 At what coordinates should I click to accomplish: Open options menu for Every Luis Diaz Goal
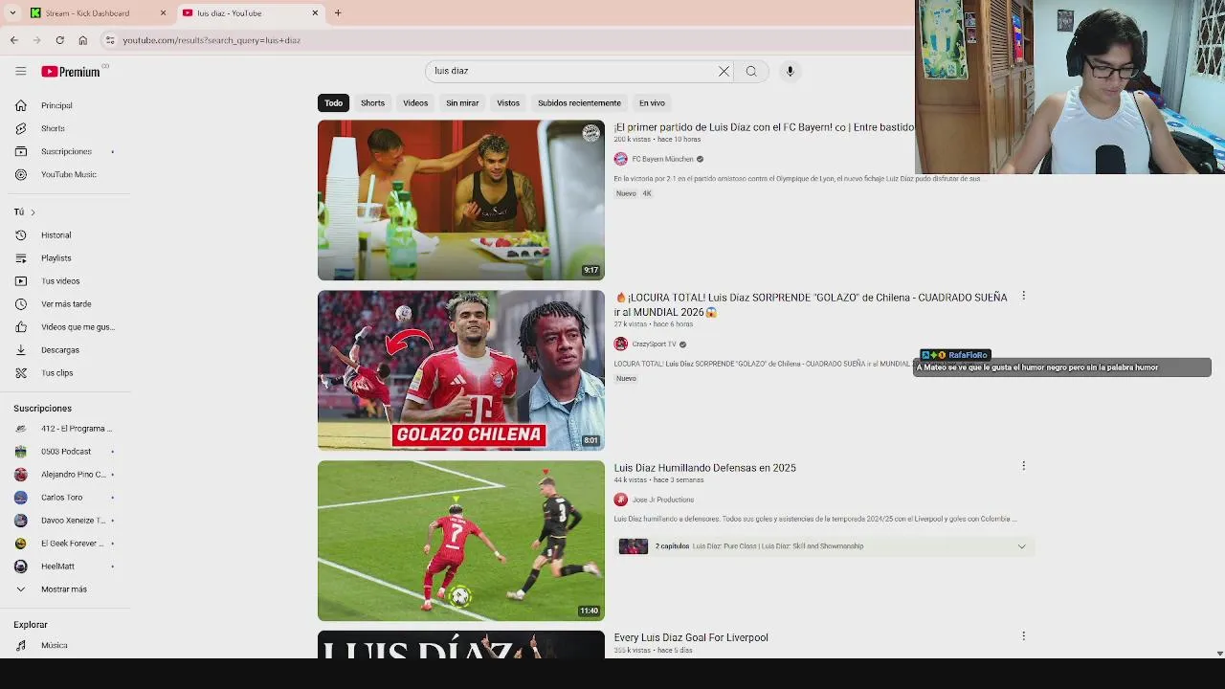[1023, 636]
